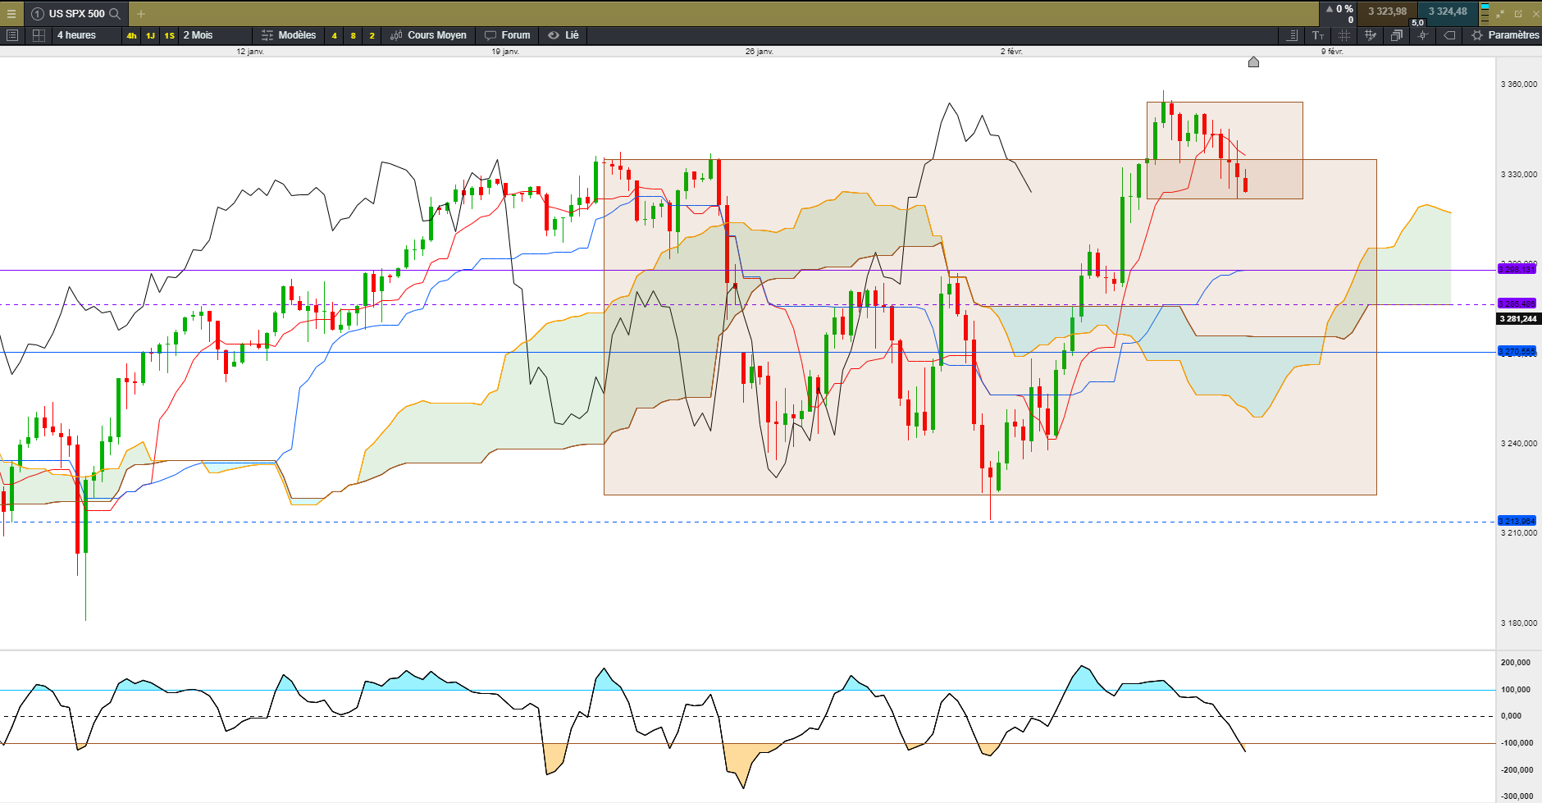
Task: Click the 200,000 indicator scale value
Action: pyautogui.click(x=1516, y=663)
